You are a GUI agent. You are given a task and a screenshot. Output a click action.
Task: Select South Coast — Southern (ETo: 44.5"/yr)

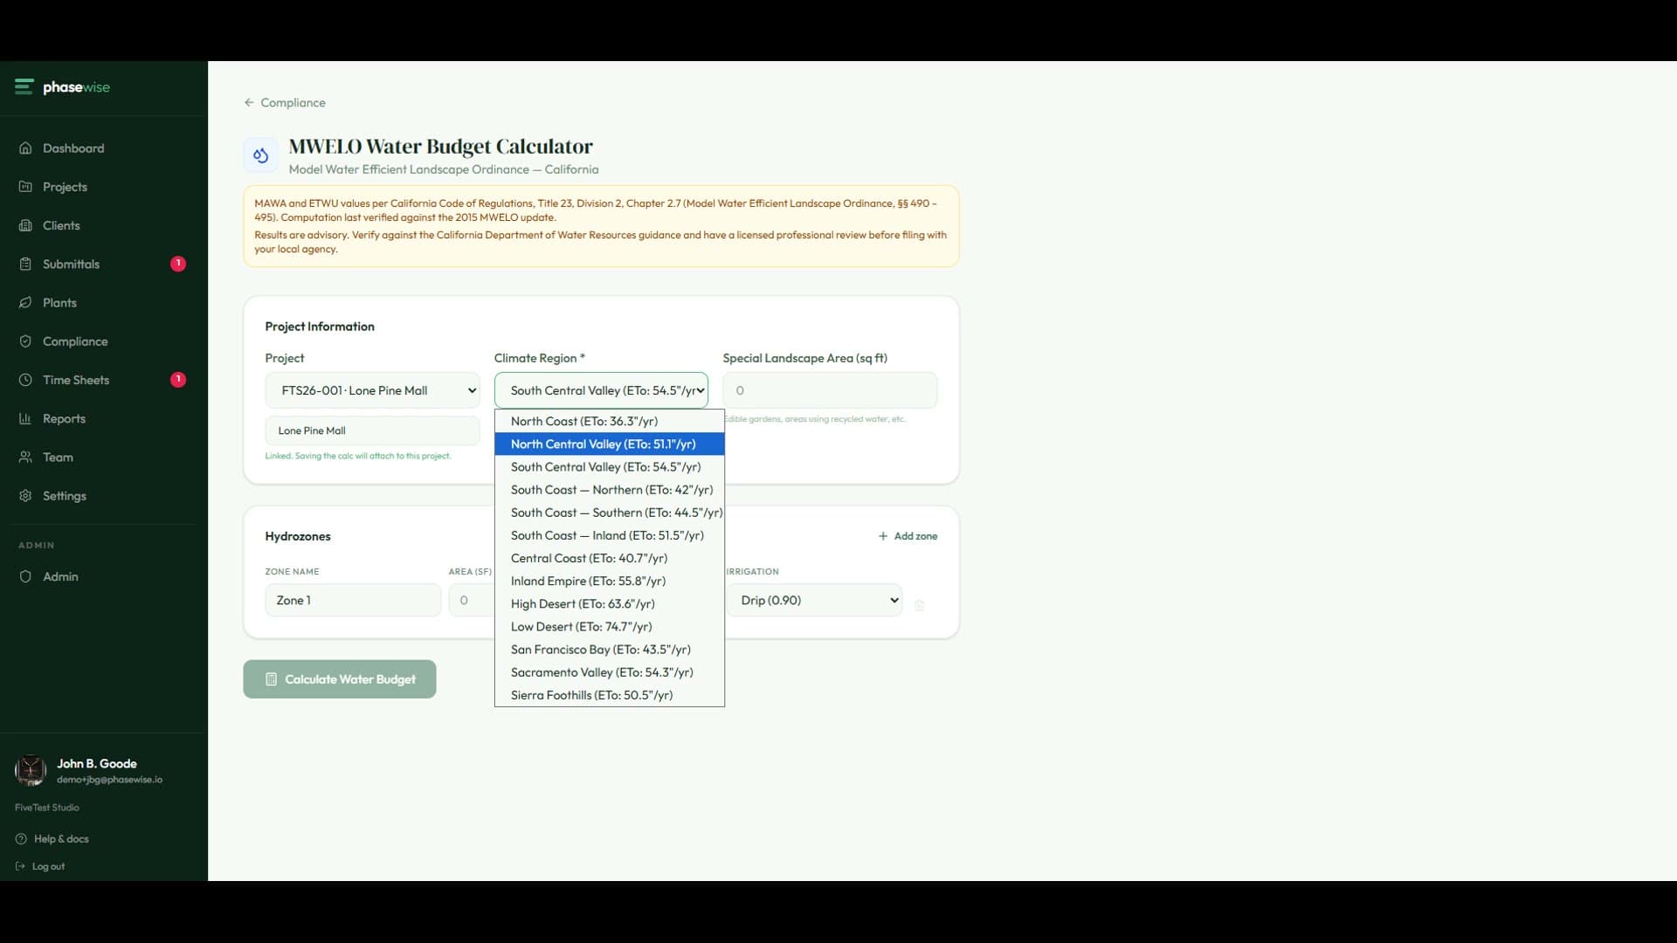[610, 513]
